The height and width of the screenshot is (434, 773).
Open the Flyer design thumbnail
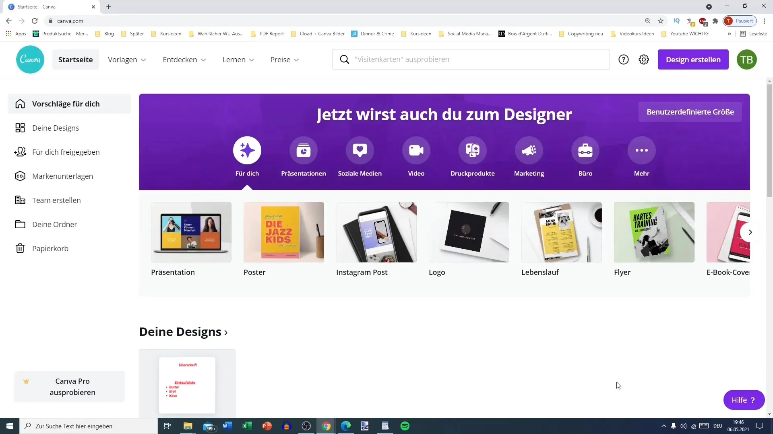tap(654, 232)
